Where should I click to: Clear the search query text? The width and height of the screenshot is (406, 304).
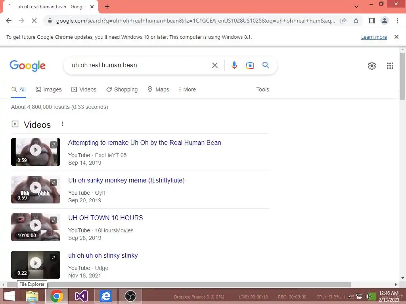[214, 65]
